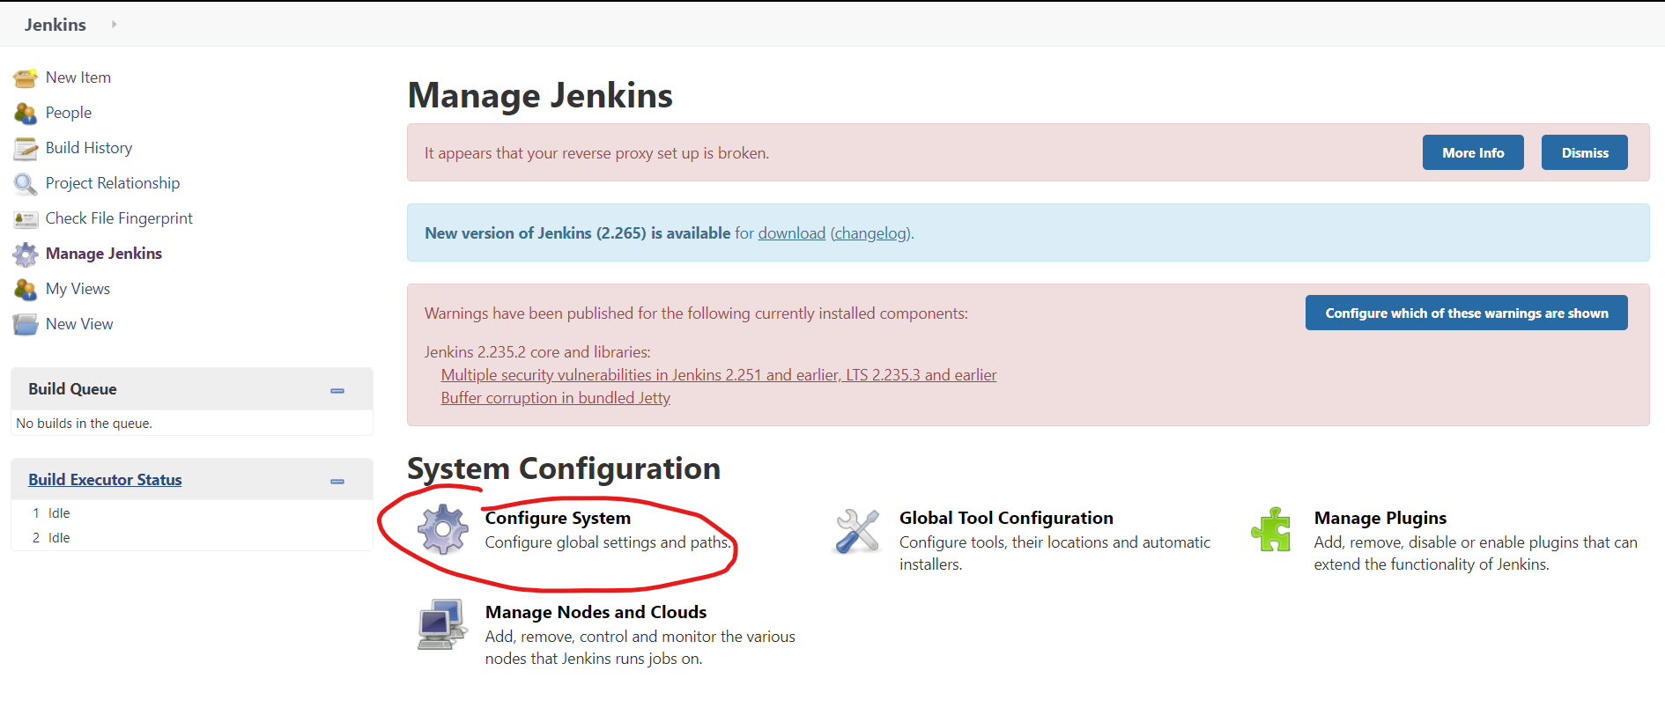Click the Project Relationship magnifier icon
Image resolution: width=1665 pixels, height=715 pixels.
(26, 184)
